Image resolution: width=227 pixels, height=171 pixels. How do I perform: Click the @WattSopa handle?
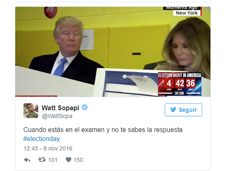(x=57, y=116)
